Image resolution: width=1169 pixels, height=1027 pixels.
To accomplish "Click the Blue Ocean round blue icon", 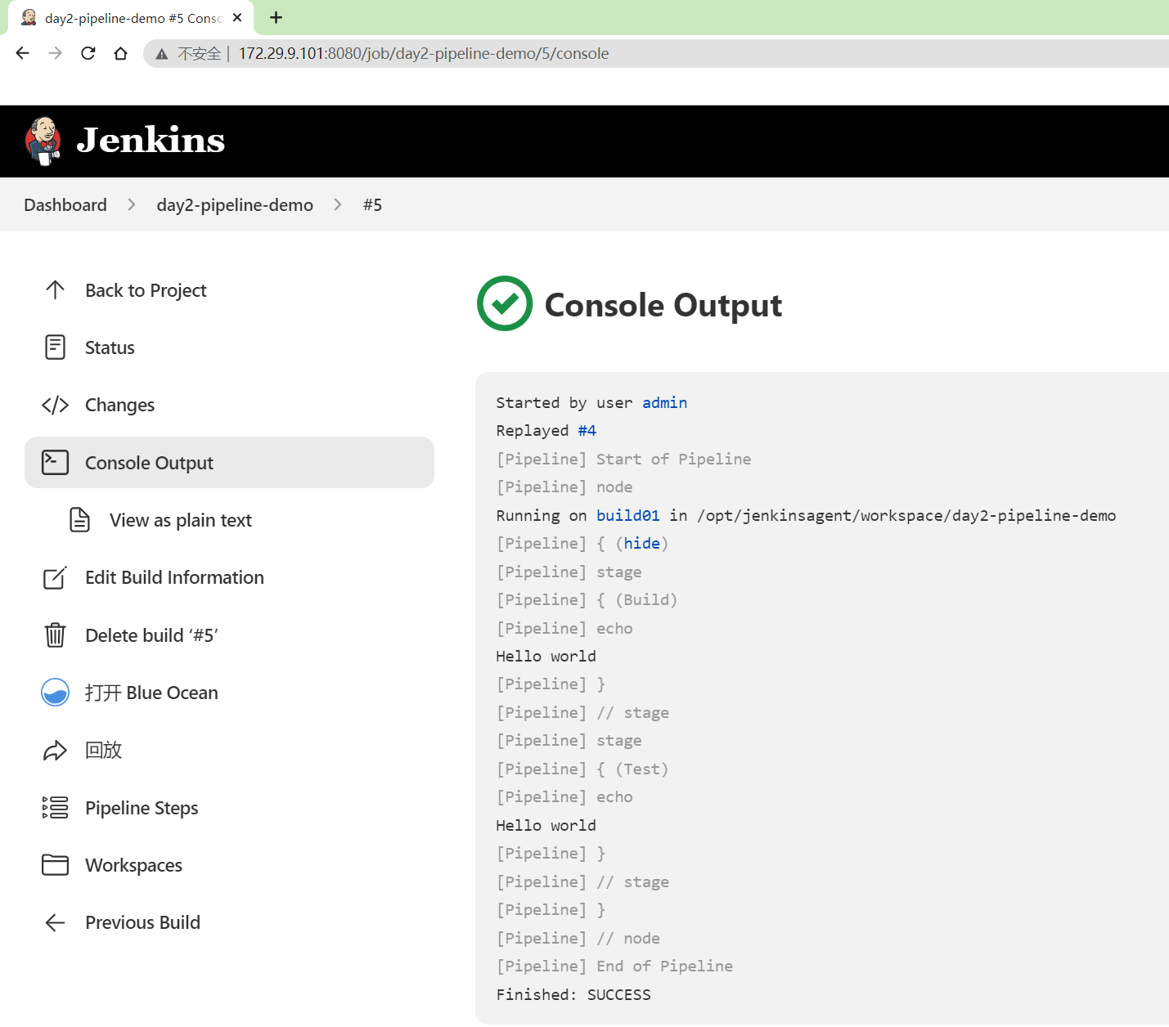I will (x=55, y=693).
